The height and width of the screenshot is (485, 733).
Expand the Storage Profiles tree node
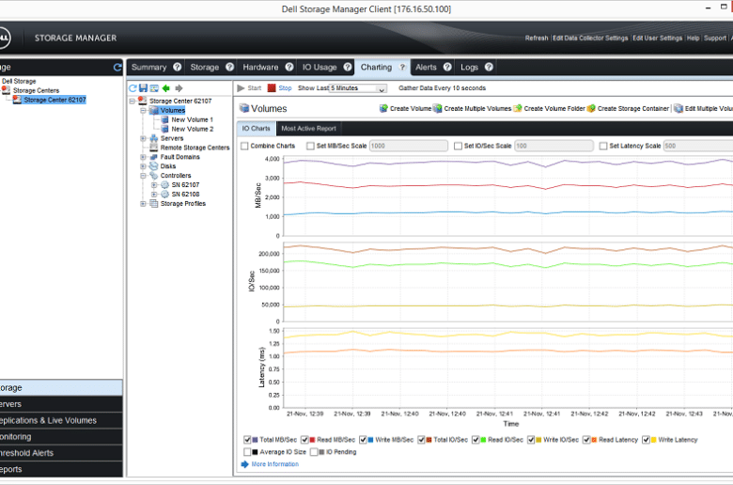144,204
